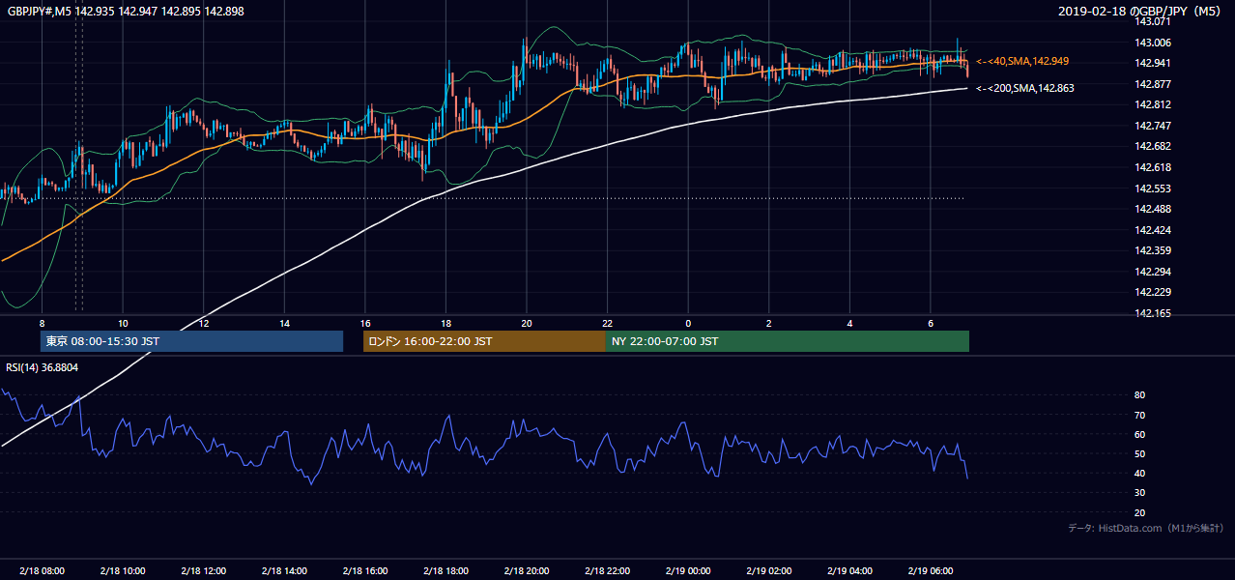Click hour label 10 under price chart

tap(123, 323)
